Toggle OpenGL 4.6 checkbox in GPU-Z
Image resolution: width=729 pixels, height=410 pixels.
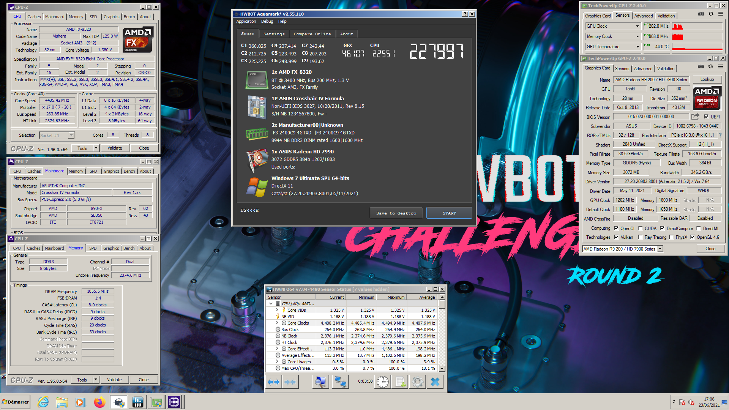coord(693,237)
